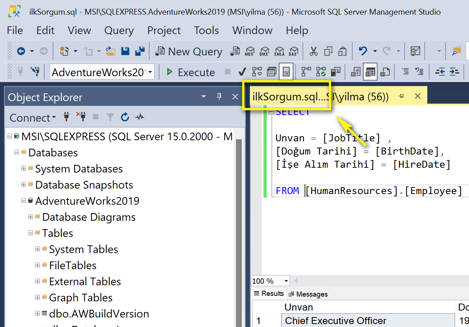The width and height of the screenshot is (469, 327).
Task: Click the Copy icon in the toolbar
Action: point(328,51)
